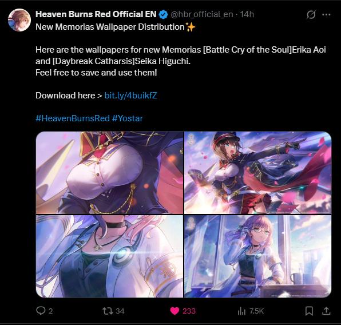Viewport: 341px width, 325px height.
Task: Unlike the post via pink heart icon
Action: click(x=175, y=311)
